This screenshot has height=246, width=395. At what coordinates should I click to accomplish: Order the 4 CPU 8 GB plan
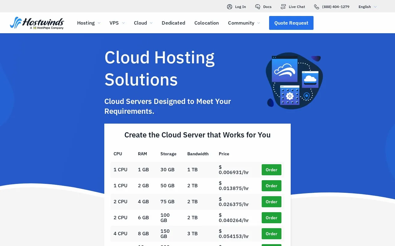(x=272, y=234)
